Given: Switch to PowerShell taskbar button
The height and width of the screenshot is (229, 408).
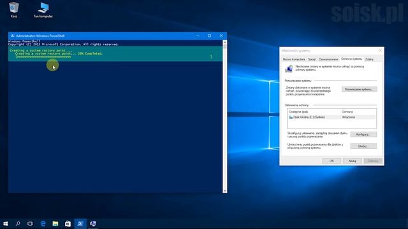Looking at the screenshot, I should (80, 223).
